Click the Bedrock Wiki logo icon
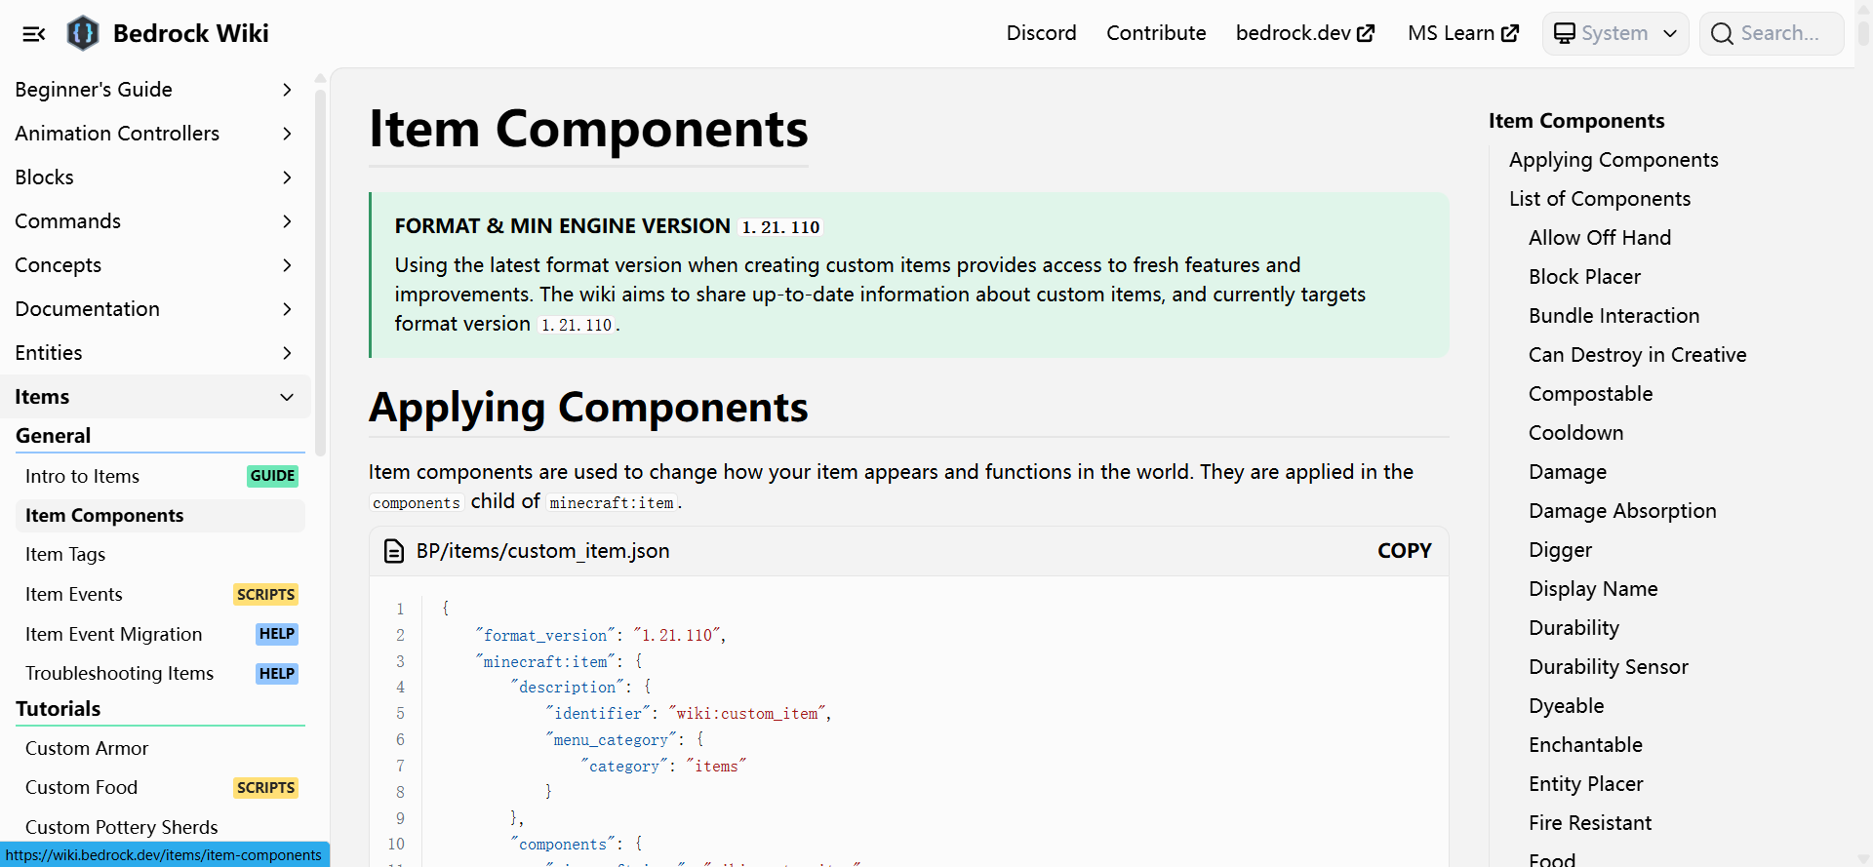Image resolution: width=1873 pixels, height=867 pixels. [x=83, y=33]
